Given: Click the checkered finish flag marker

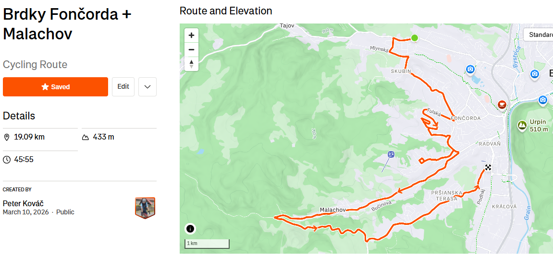Looking at the screenshot, I should click(x=488, y=167).
